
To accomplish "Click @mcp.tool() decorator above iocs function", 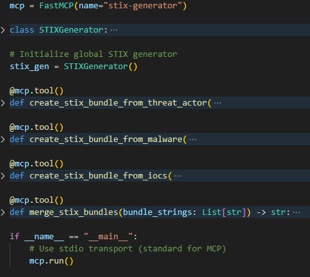I will (x=37, y=164).
